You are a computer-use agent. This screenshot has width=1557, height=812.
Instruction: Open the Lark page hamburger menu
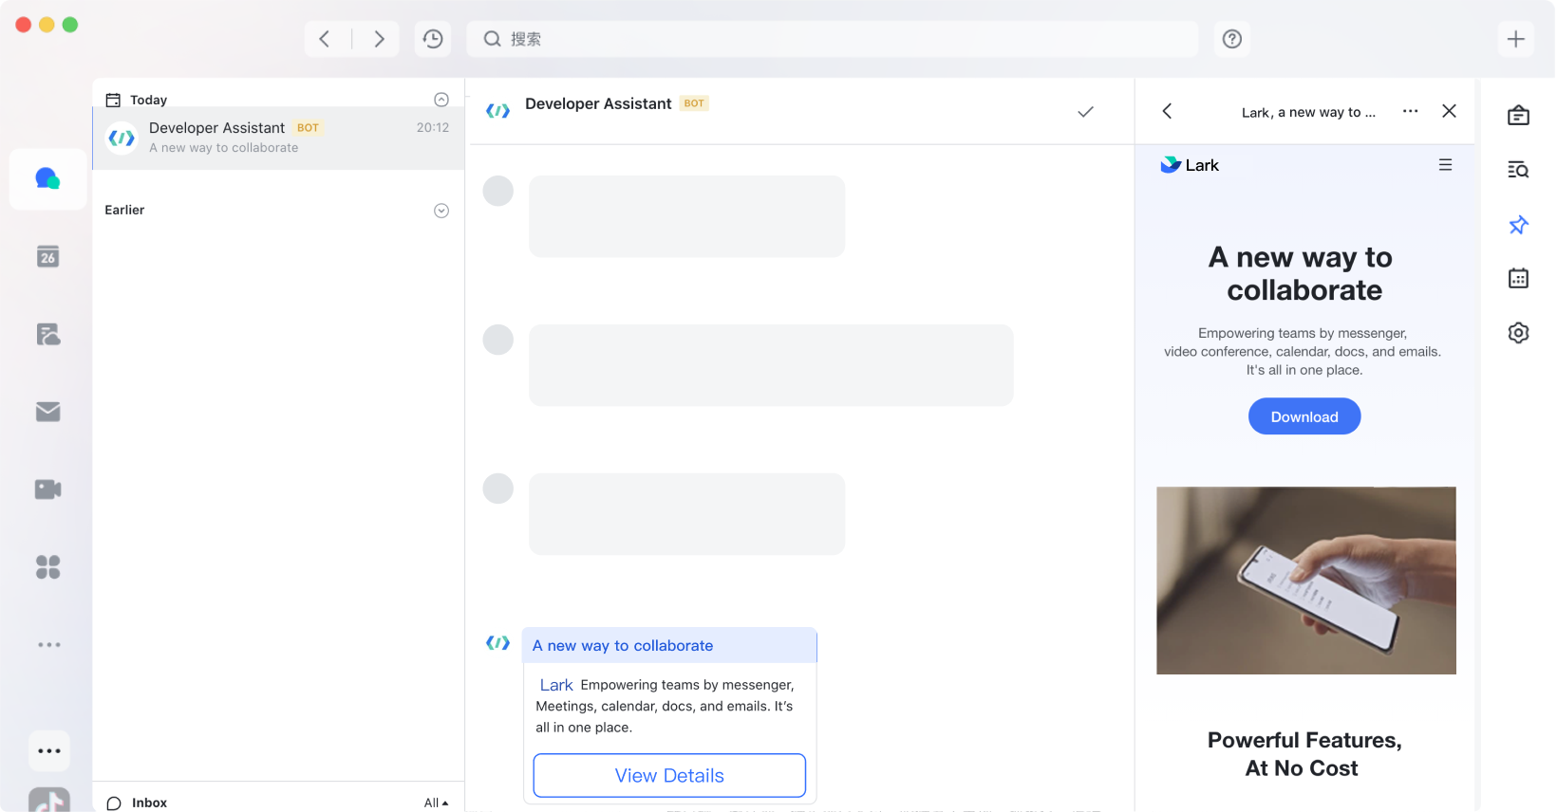pyautogui.click(x=1445, y=165)
